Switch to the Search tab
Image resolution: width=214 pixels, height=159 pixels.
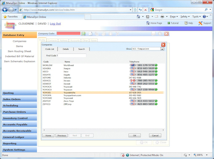click(81, 49)
